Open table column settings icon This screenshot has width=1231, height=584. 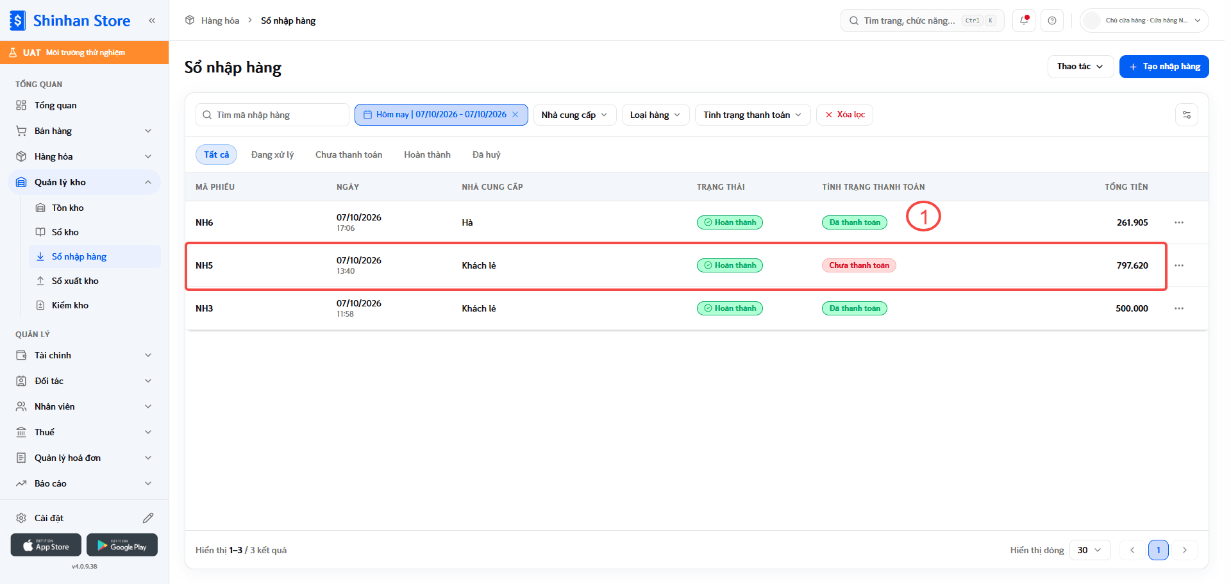(1187, 115)
